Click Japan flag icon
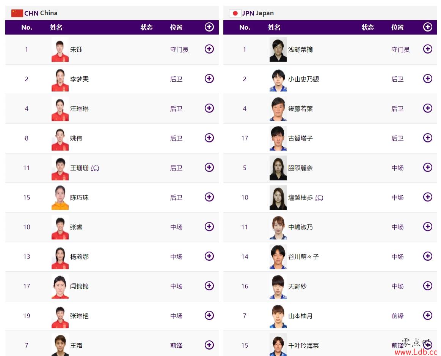441x356 pixels. [x=235, y=13]
